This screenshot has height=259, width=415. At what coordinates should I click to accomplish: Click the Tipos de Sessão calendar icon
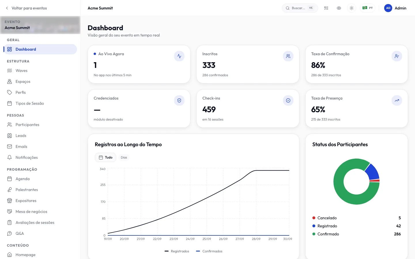coord(10,103)
